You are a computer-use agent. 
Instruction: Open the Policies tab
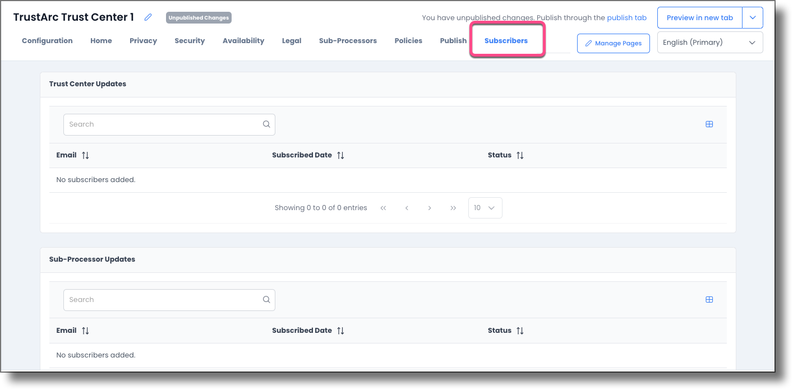point(408,40)
